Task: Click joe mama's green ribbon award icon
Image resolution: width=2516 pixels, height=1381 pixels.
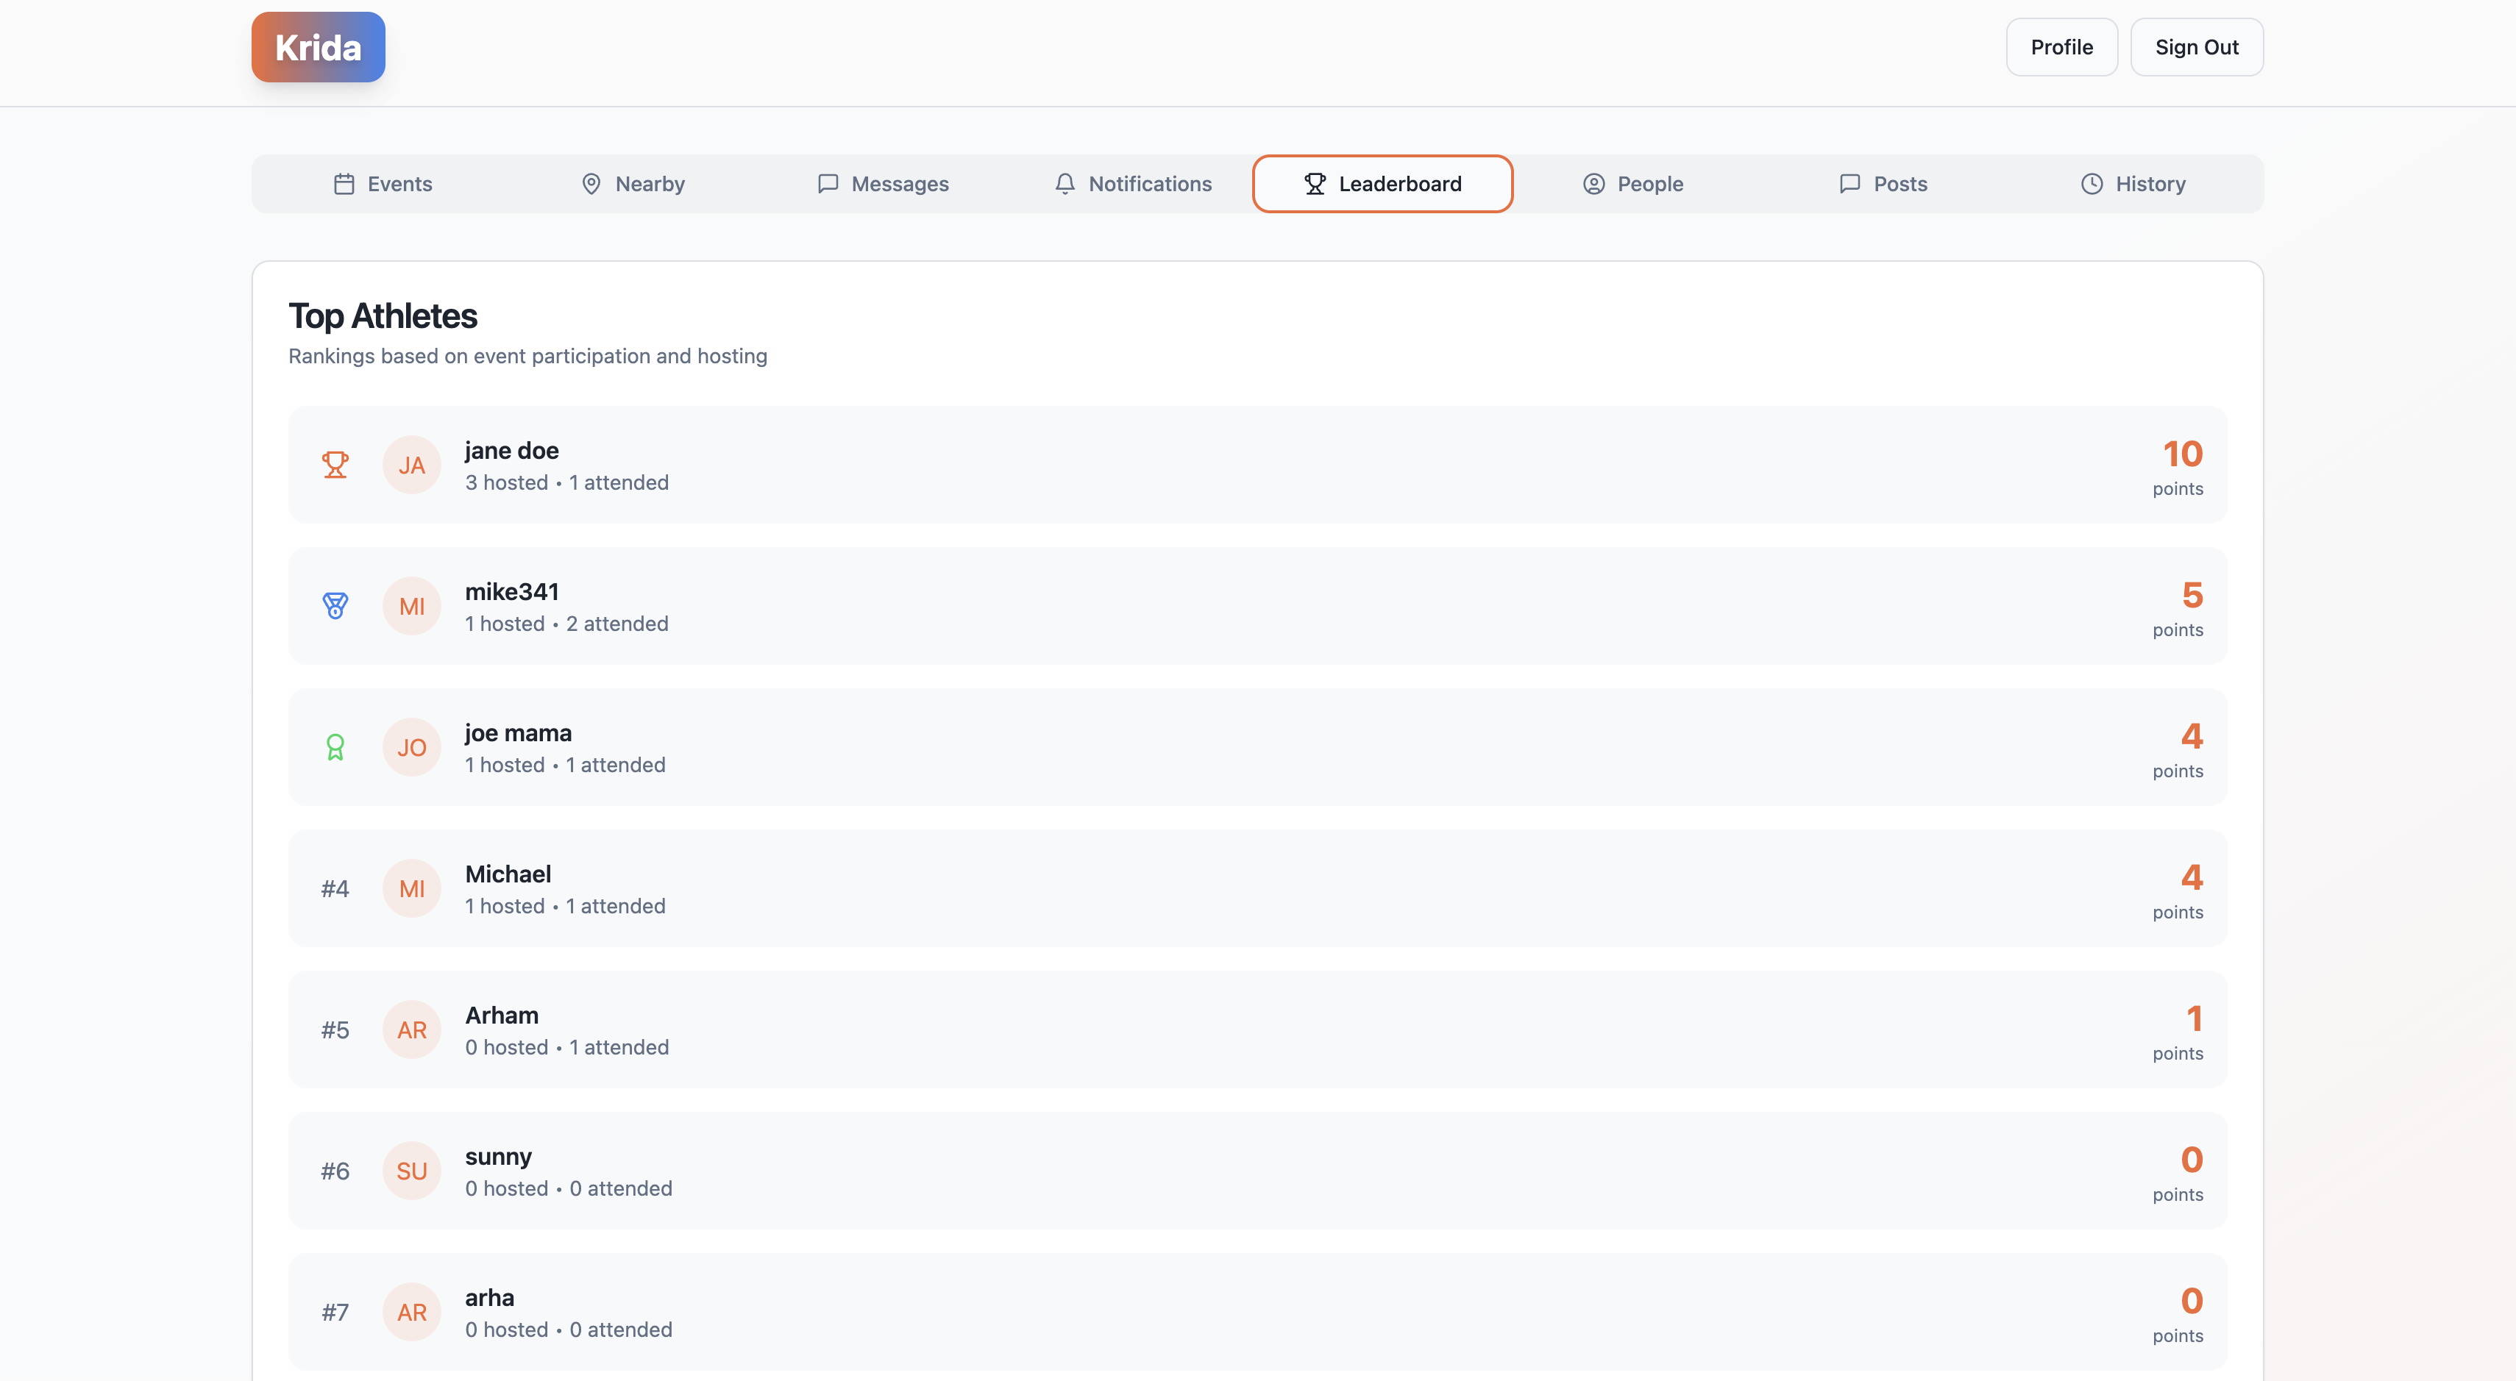Action: [335, 748]
